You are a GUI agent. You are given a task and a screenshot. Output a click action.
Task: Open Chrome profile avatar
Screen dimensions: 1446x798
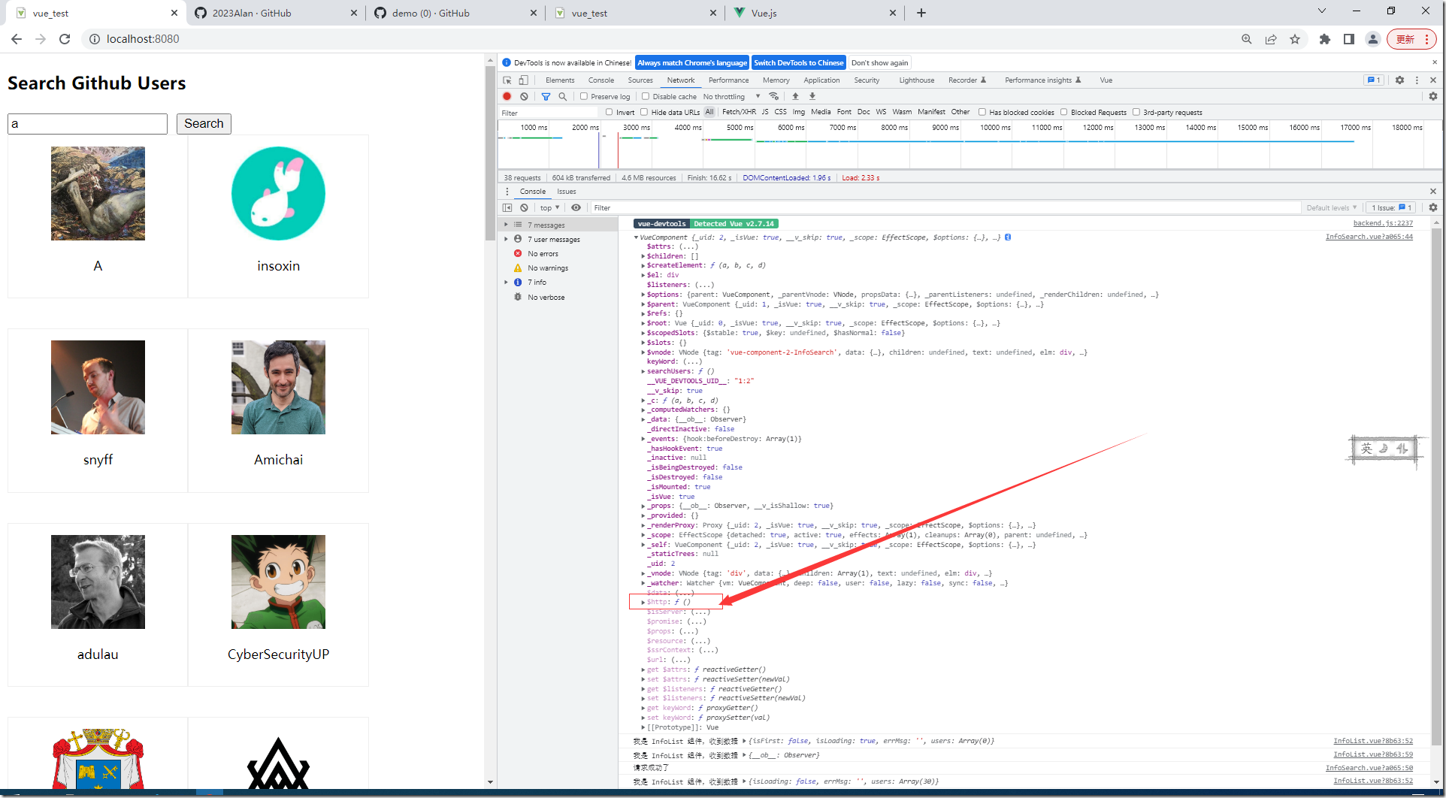[x=1373, y=39]
